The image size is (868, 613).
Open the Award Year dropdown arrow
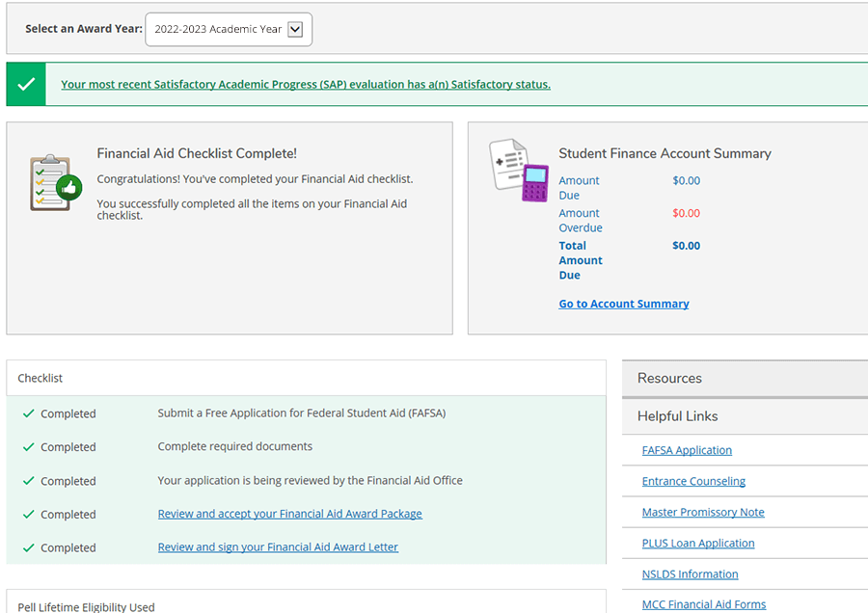point(296,29)
